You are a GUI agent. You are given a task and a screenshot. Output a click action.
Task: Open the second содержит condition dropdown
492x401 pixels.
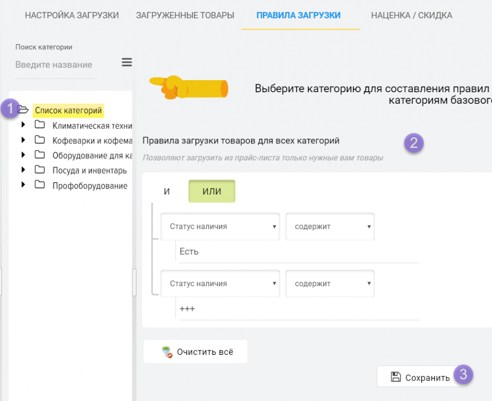[330, 284]
